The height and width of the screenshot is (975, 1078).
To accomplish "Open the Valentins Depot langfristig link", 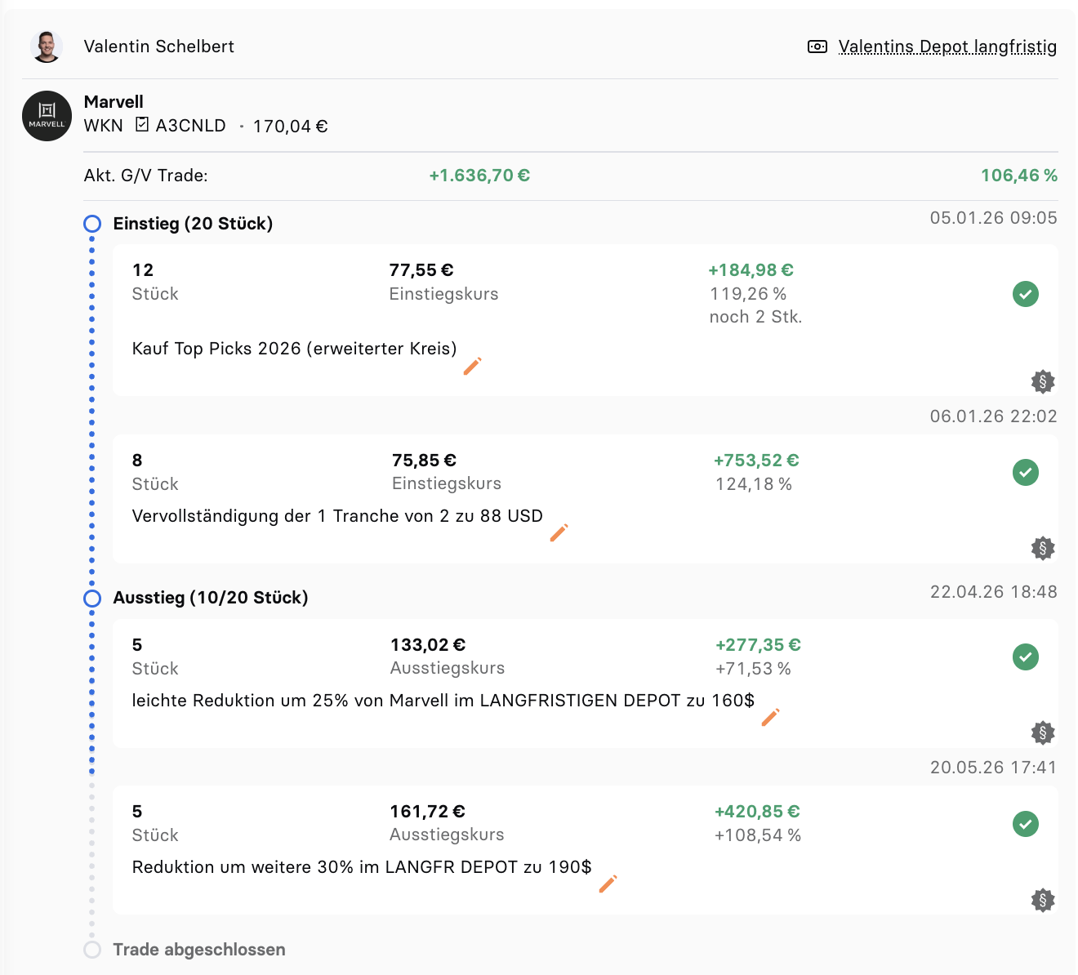I will click(947, 47).
